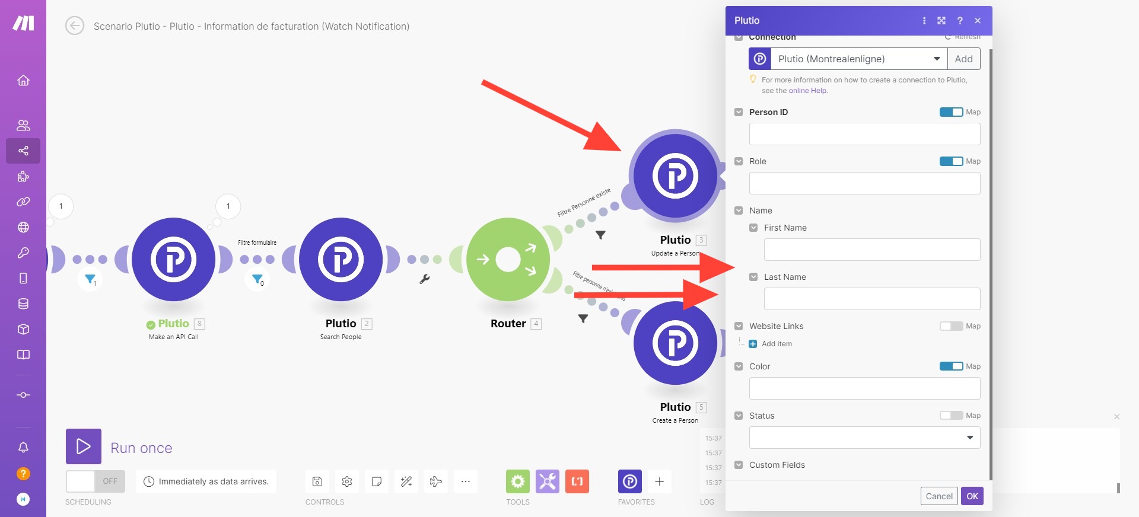Open Templates puzzle icon in sidebar
1139x517 pixels.
[x=23, y=176]
